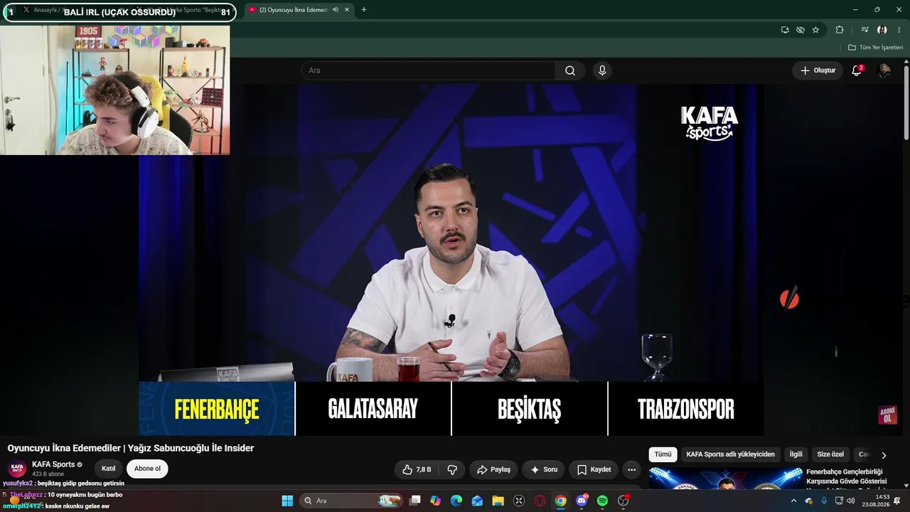Click the Windows taskbar search box

click(351, 501)
